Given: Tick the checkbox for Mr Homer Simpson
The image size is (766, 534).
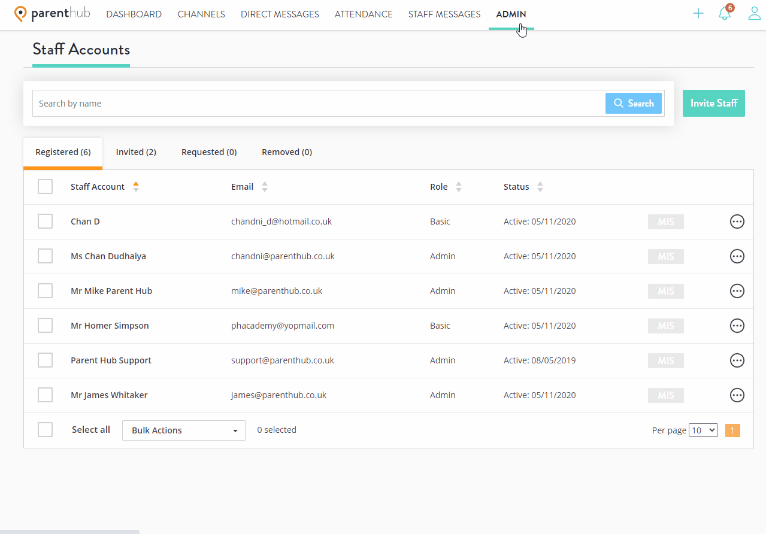Looking at the screenshot, I should [x=45, y=326].
